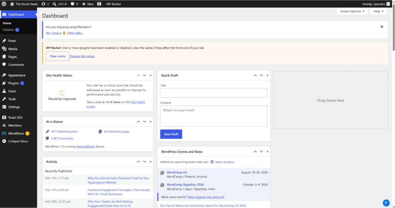Screen dimensions: 395x208
Task: Move At a Glance panel down
Action: pos(144,121)
